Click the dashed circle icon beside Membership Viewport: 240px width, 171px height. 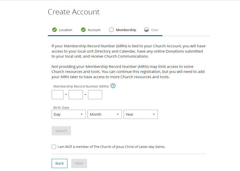coord(112,30)
